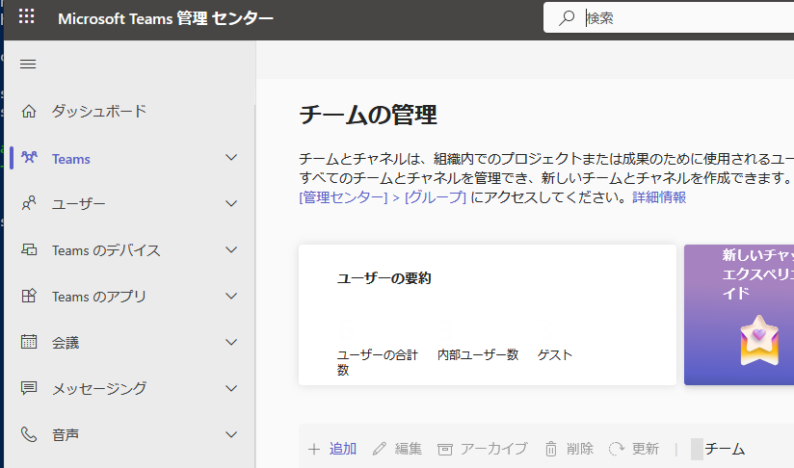794x468 pixels.
Task: Click the devices icon beside Teams のデバイス
Action: pos(29,249)
